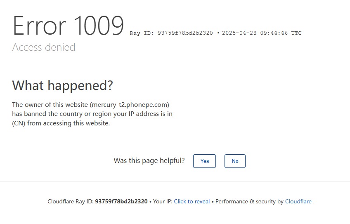This screenshot has width=350, height=224.
Task: Open the Cloudflare footer link
Action: tap(298, 202)
